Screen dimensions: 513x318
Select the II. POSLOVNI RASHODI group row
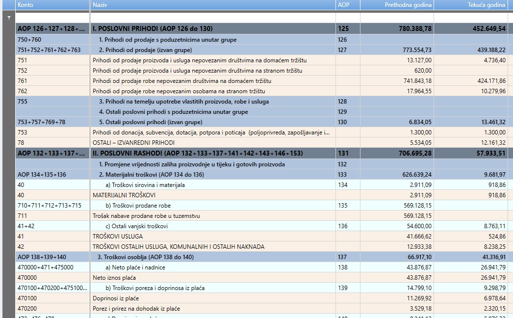[261, 153]
